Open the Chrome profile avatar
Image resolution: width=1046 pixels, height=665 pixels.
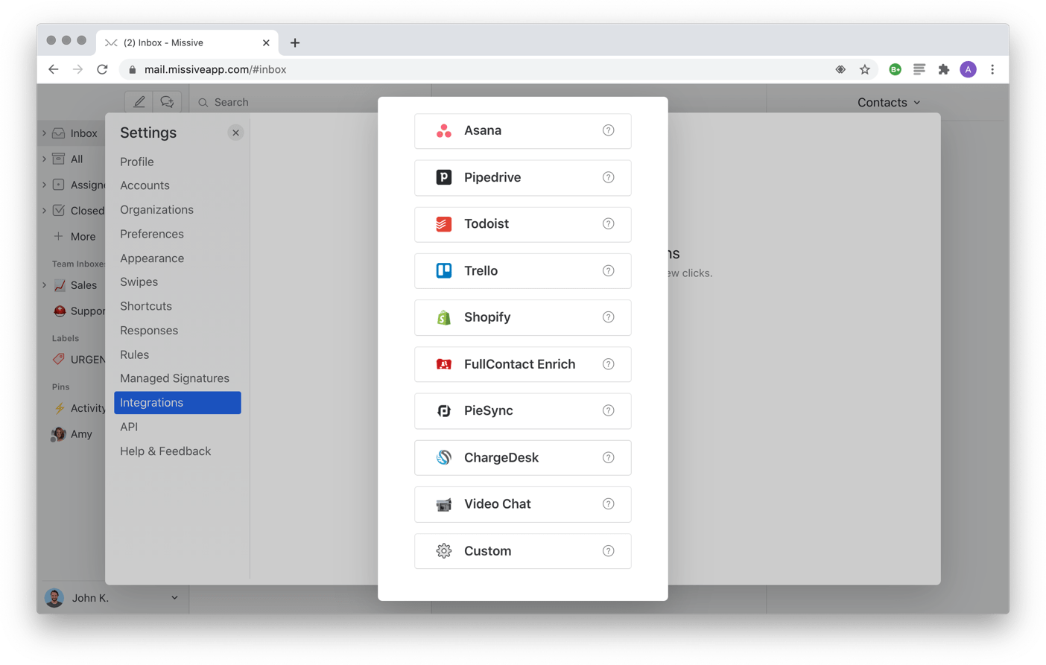(x=968, y=69)
